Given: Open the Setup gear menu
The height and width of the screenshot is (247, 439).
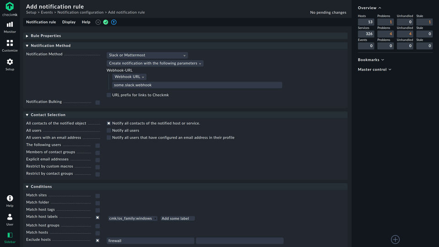Looking at the screenshot, I should (10, 64).
